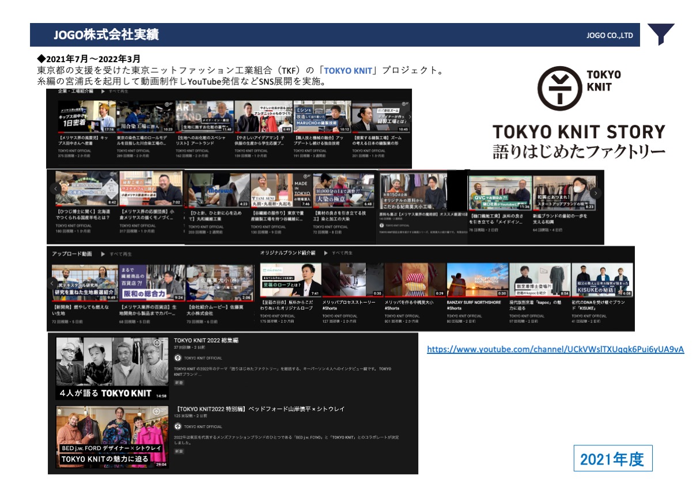Open the KISUKEの秘話 video thumbnail
Viewport: 700px width, 484px height.
pos(603,280)
